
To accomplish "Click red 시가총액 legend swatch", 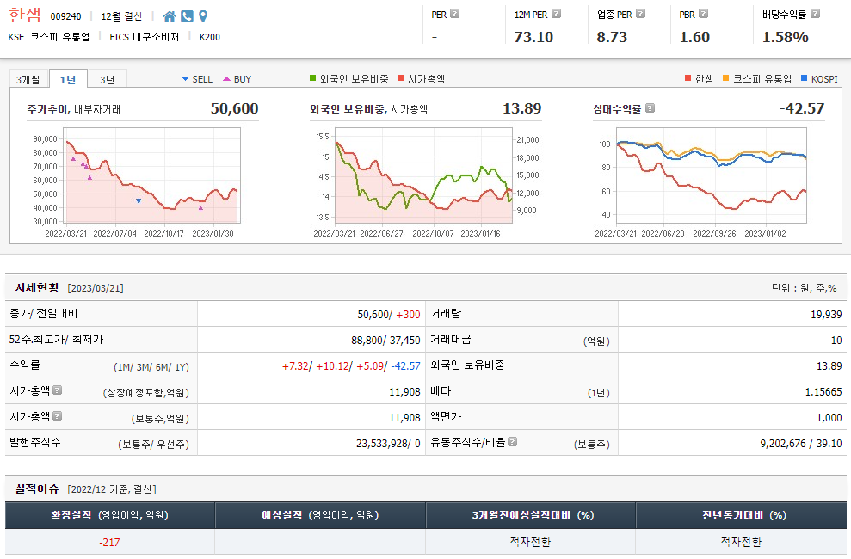I will pos(400,78).
